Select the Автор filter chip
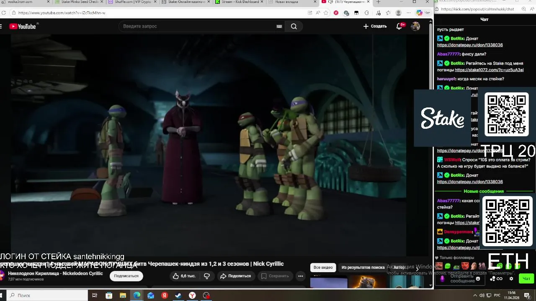This screenshot has height=301, width=536. pyautogui.click(x=399, y=268)
